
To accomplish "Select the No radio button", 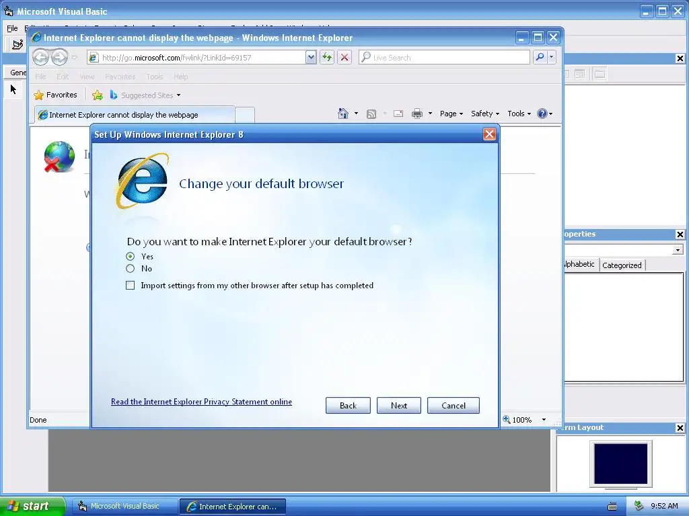I will click(x=130, y=269).
